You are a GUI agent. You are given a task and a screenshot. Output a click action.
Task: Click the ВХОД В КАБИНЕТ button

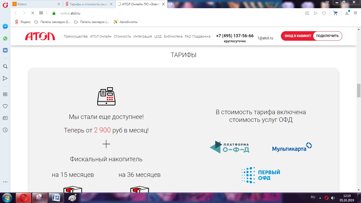tap(298, 36)
